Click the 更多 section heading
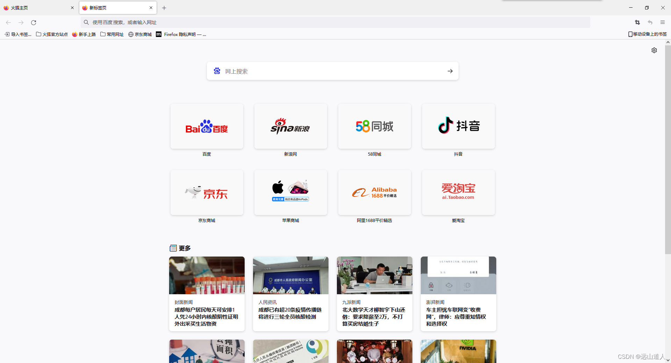The height and width of the screenshot is (363, 671). (x=185, y=248)
